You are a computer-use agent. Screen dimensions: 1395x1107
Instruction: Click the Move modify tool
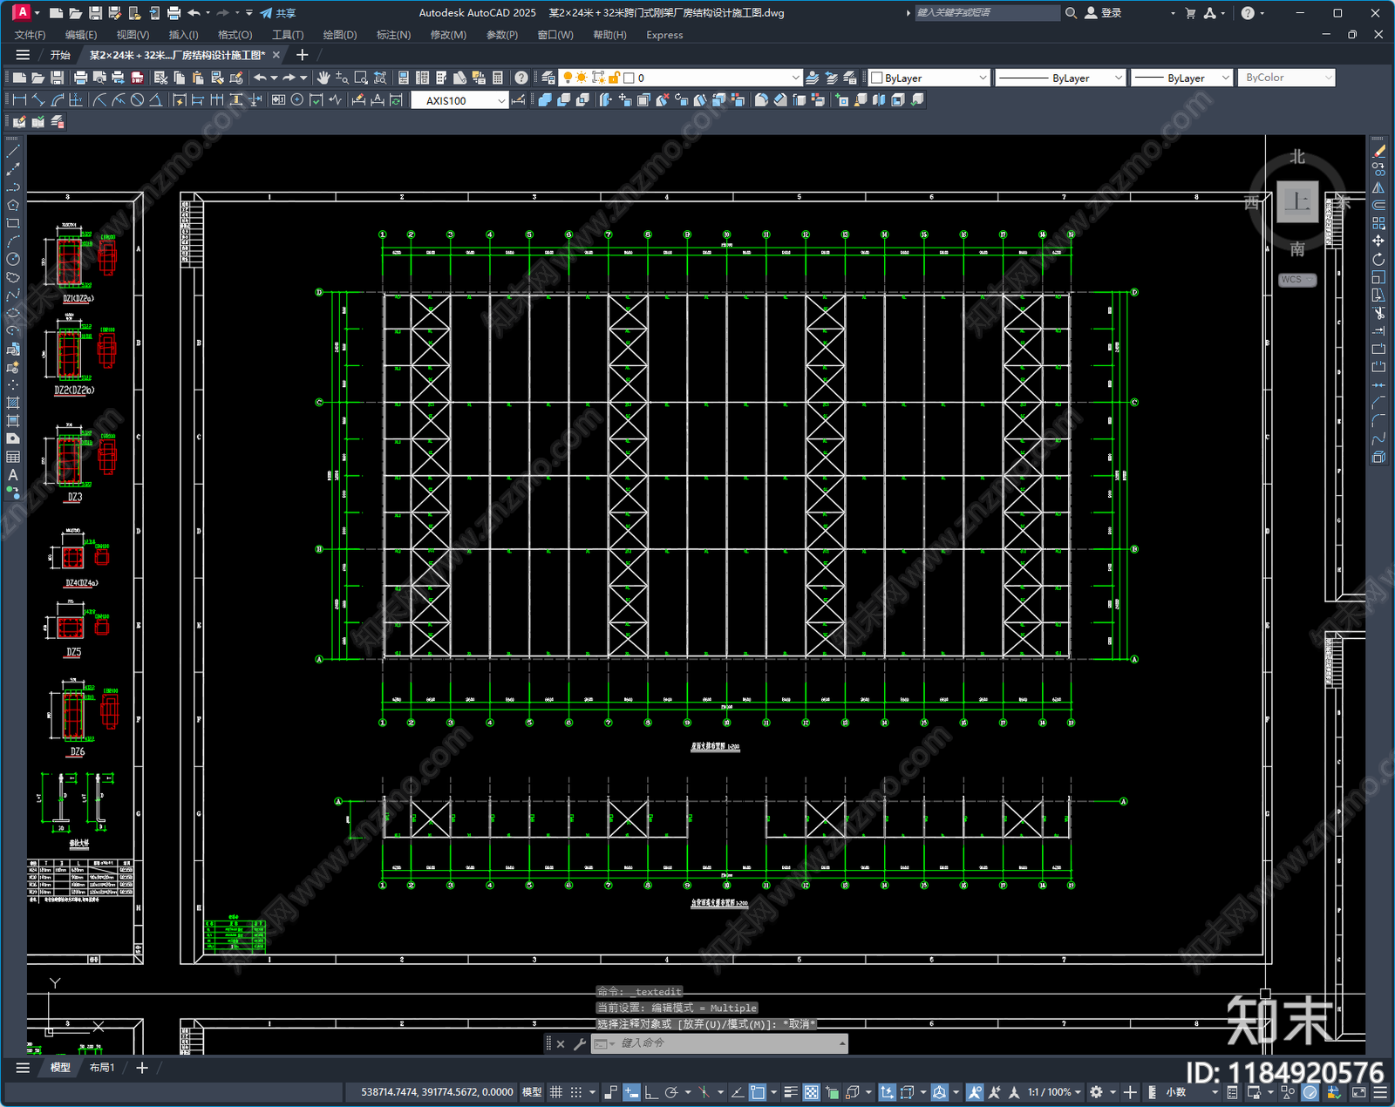(1378, 241)
